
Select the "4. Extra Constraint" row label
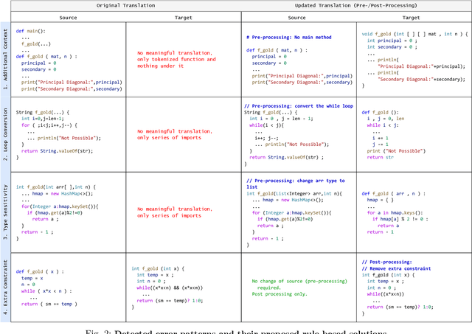click(7, 287)
